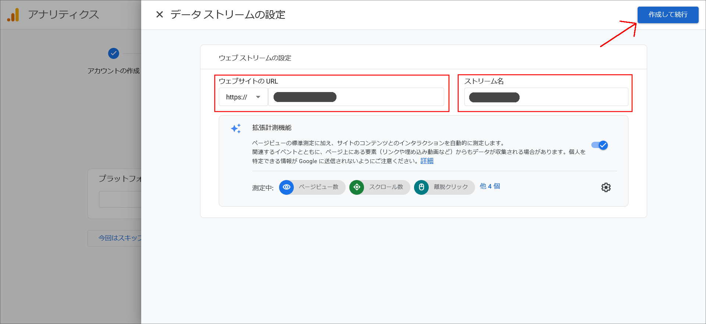Screen dimensions: 706x324
Task: Toggle the 拡張計測機能 switch off
Action: click(x=599, y=145)
